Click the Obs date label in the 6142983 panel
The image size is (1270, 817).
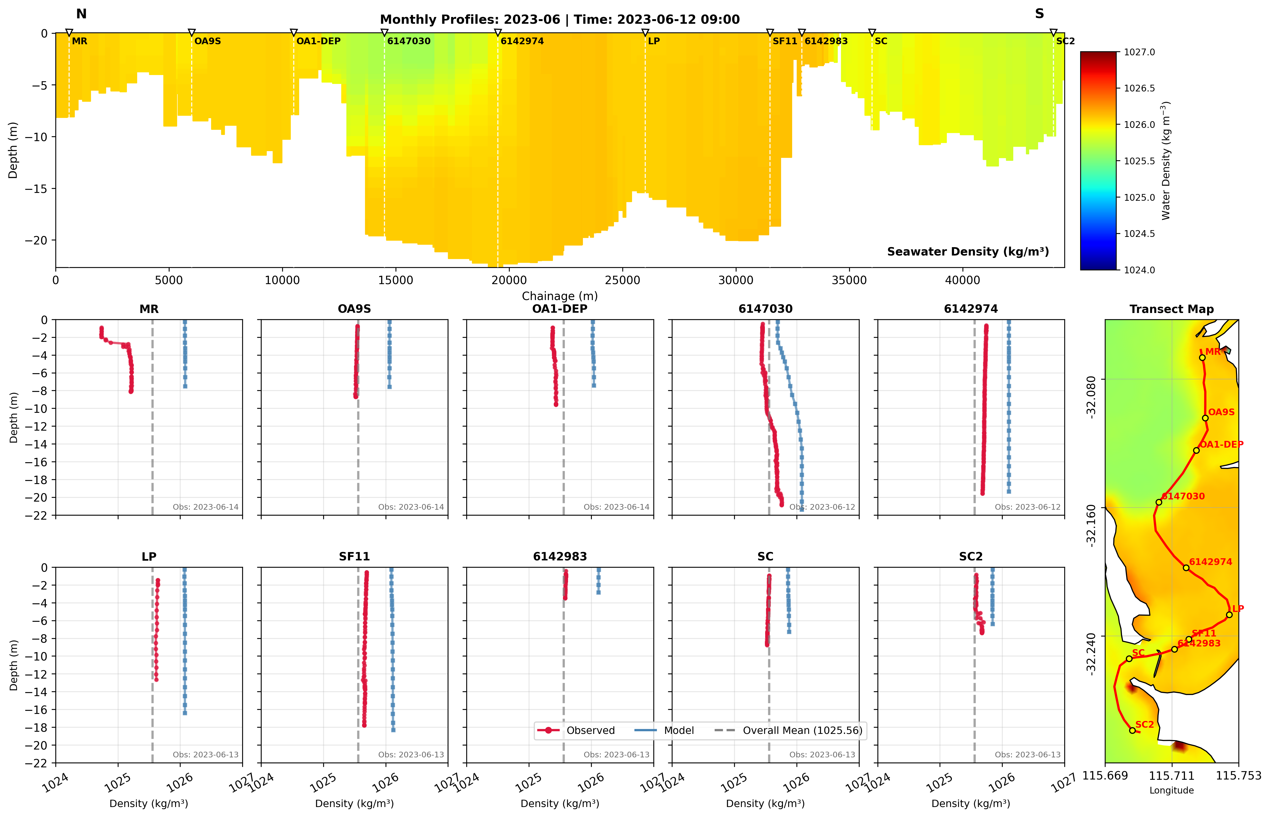pyautogui.click(x=616, y=754)
